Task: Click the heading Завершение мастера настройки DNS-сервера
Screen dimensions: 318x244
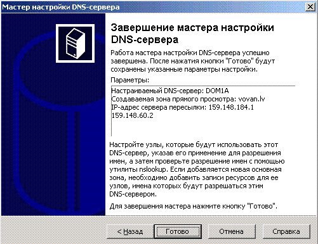Action: click(192, 34)
